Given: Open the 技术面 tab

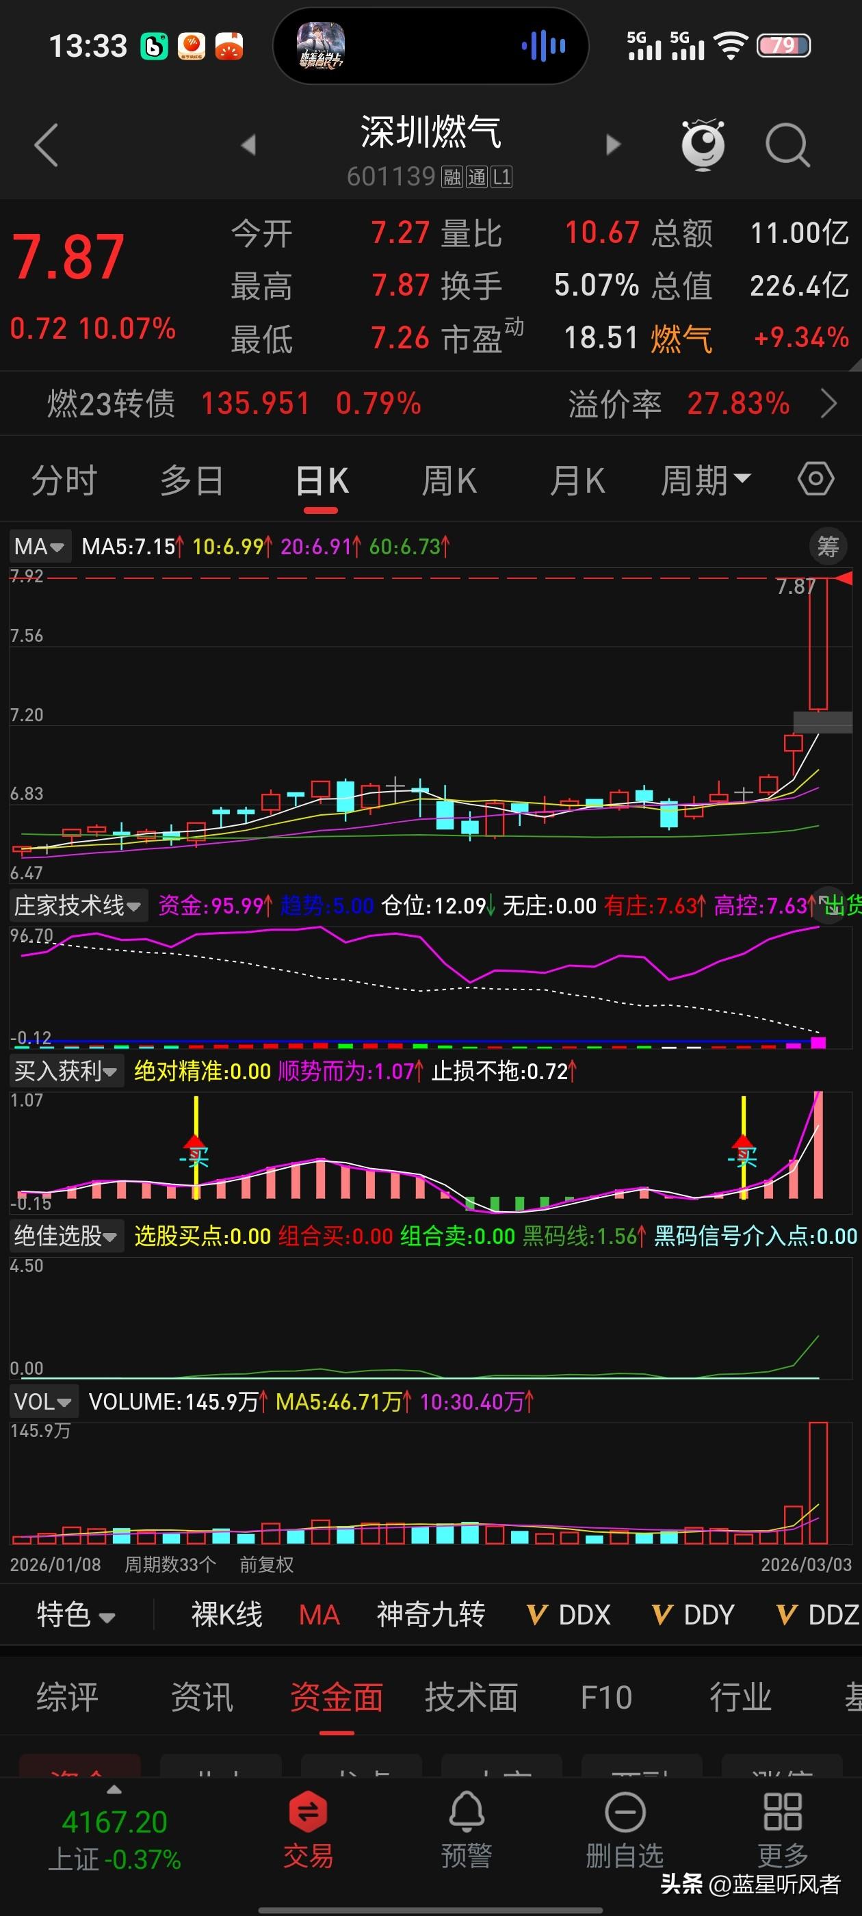Looking at the screenshot, I should pos(471,1697).
